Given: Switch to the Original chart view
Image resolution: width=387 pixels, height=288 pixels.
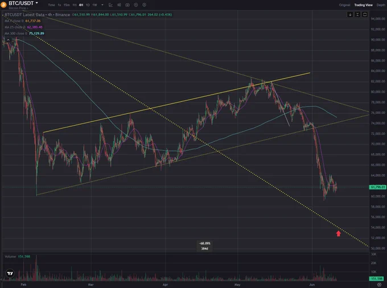Looking at the screenshot, I should coord(344,5).
